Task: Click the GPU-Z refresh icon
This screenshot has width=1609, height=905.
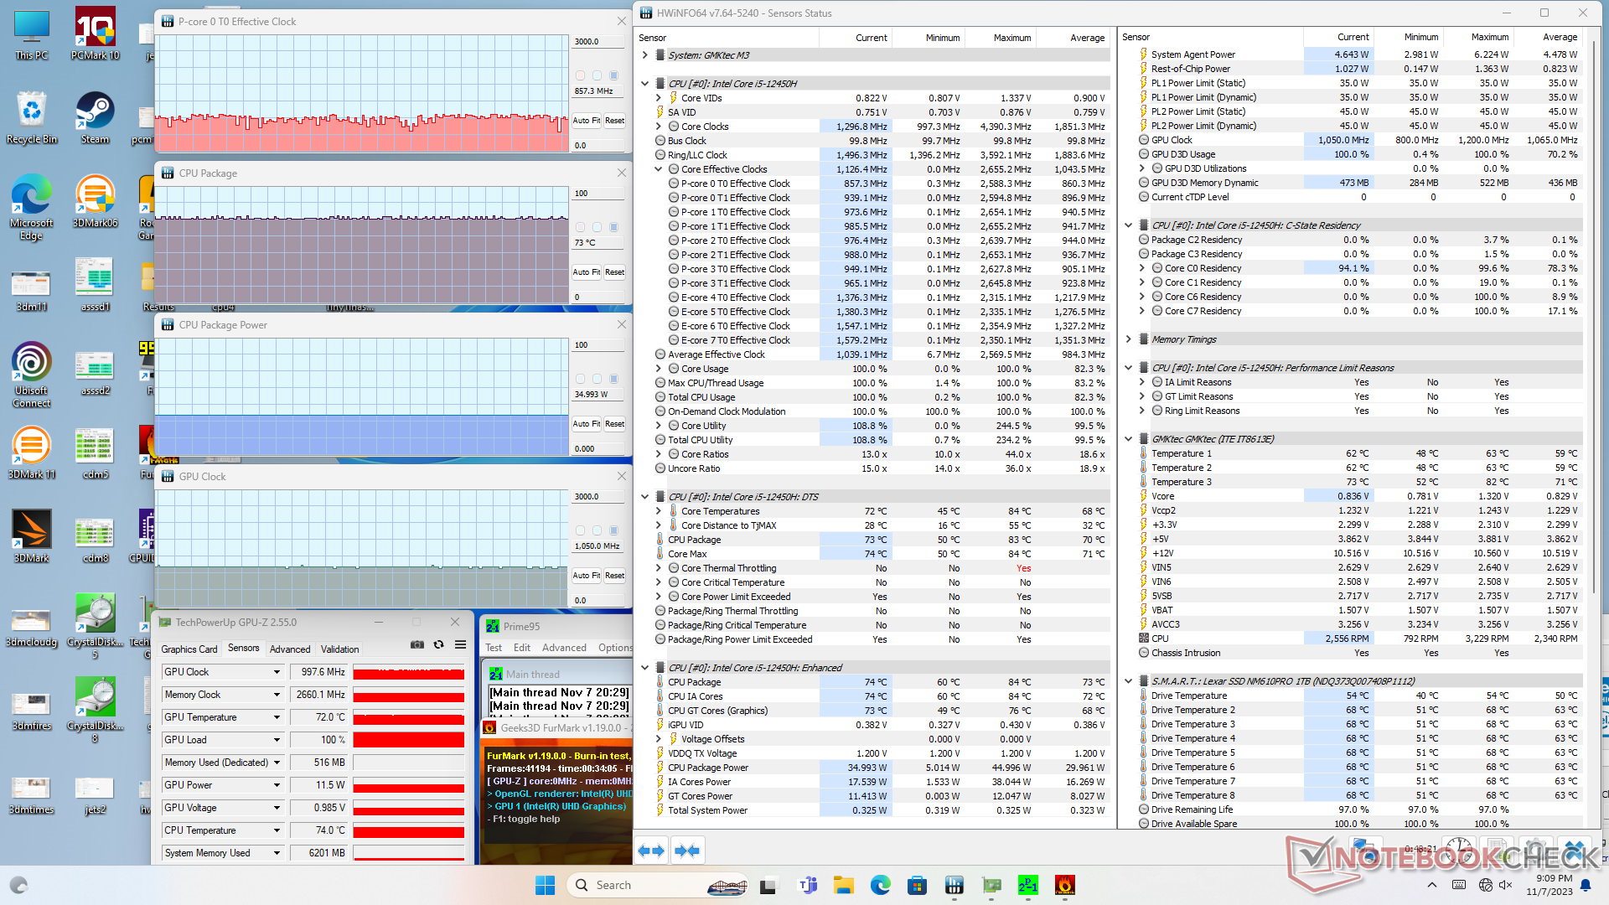Action: [438, 644]
